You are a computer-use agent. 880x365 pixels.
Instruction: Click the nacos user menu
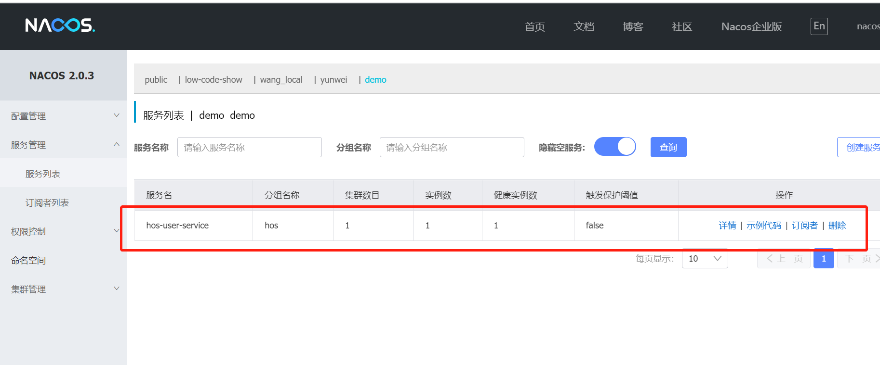(868, 26)
